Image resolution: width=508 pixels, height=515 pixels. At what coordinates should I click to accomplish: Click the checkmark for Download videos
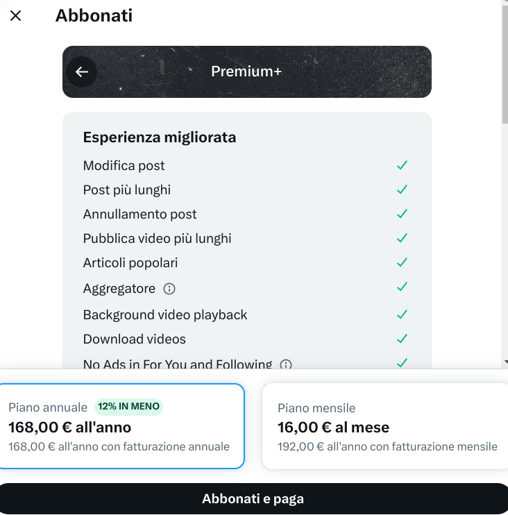[402, 339]
